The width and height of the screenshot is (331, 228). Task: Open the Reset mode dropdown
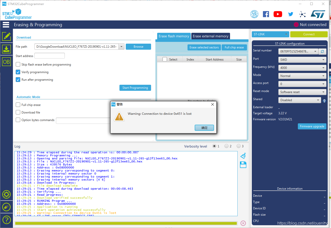pos(302,92)
